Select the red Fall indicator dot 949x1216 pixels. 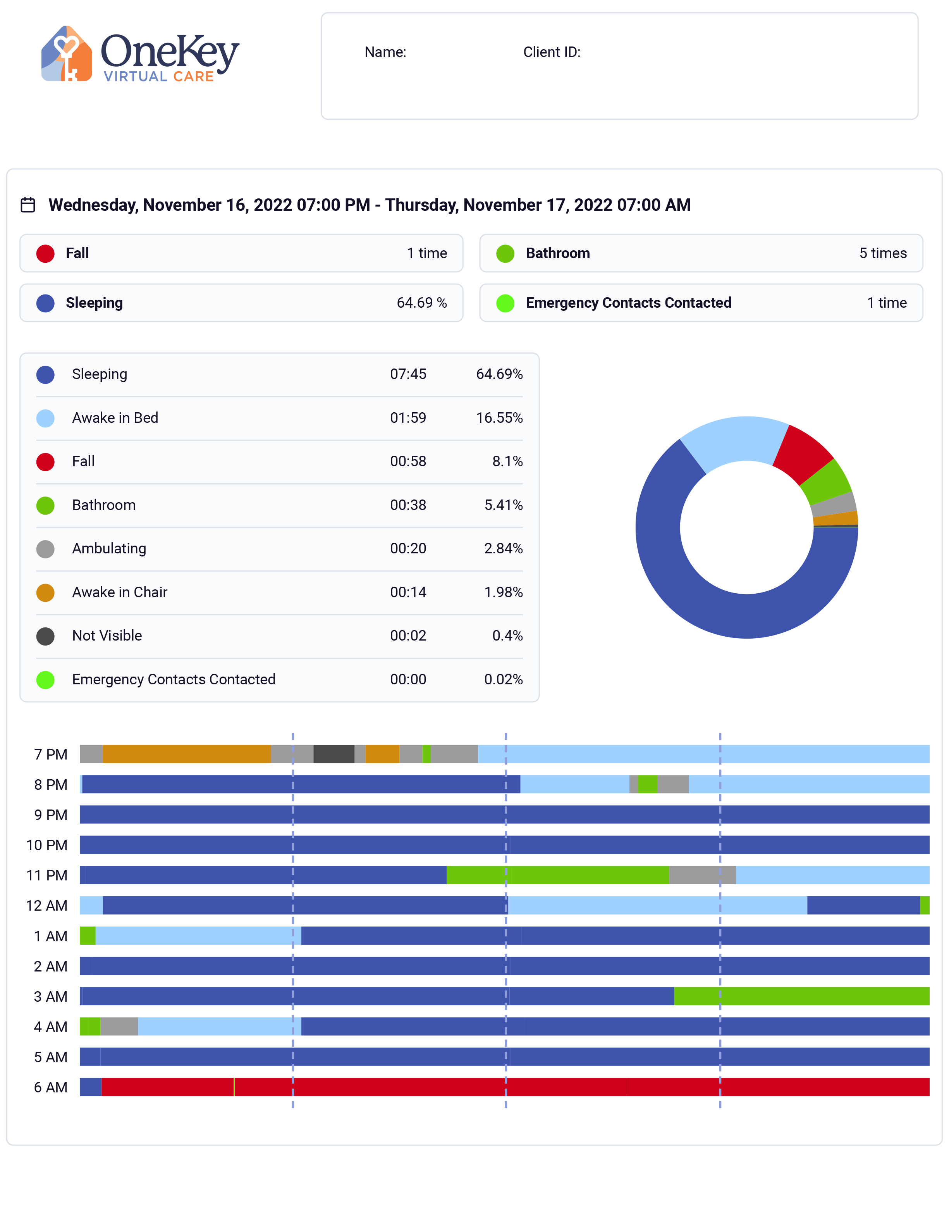click(46, 253)
